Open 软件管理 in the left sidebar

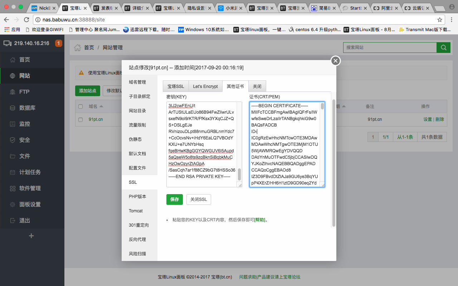click(32, 188)
